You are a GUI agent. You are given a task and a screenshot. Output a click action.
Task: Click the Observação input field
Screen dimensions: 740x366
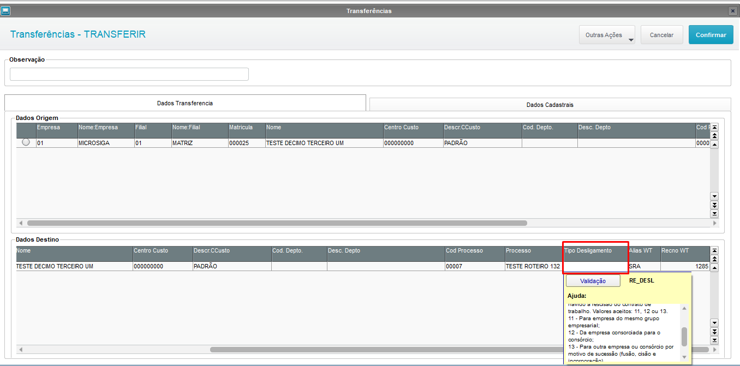(x=129, y=74)
